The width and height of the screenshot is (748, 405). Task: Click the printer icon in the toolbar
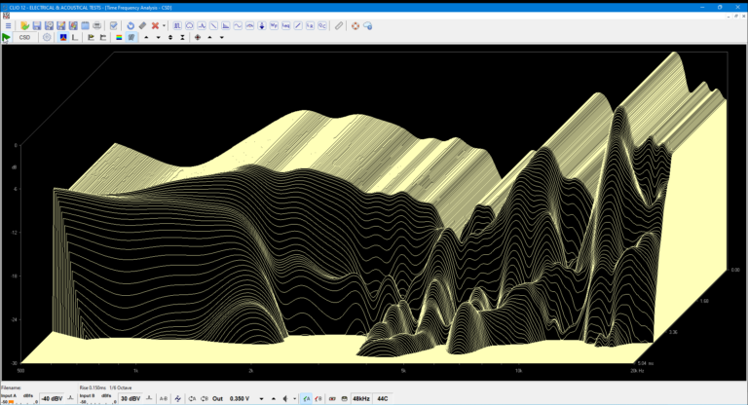click(x=97, y=25)
